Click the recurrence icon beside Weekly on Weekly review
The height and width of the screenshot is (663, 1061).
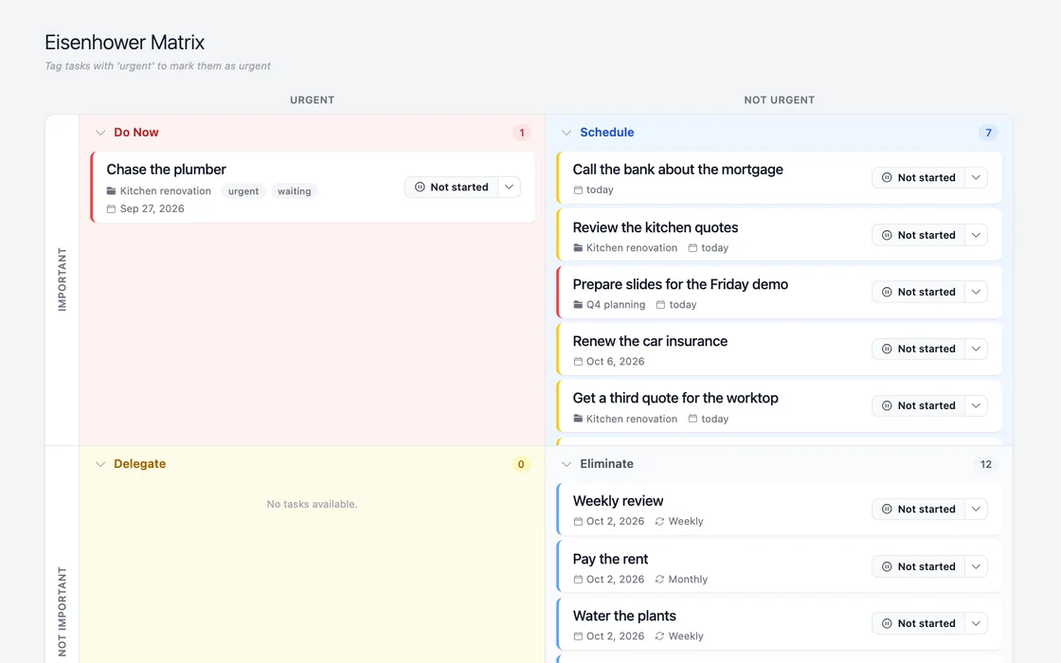[659, 522]
